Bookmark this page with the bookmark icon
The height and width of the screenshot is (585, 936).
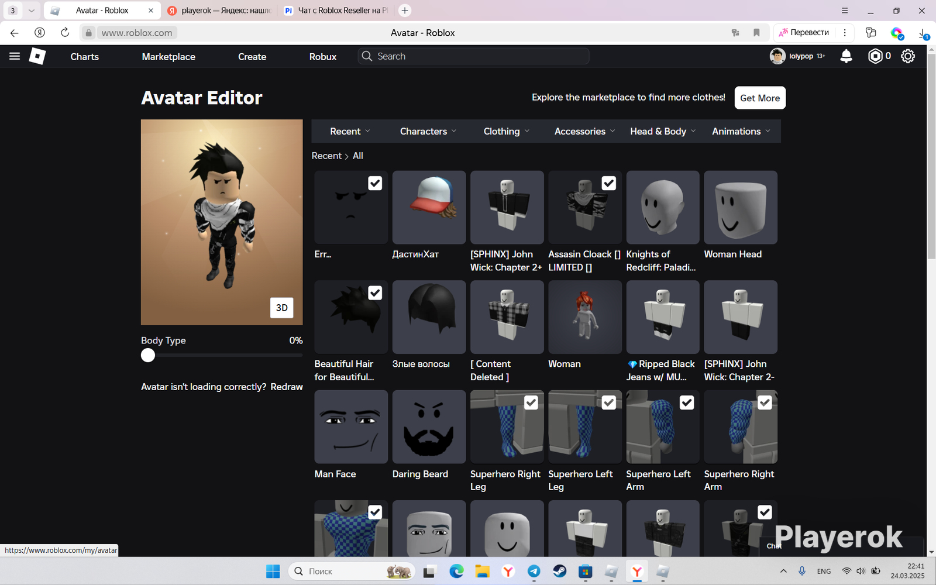point(756,33)
